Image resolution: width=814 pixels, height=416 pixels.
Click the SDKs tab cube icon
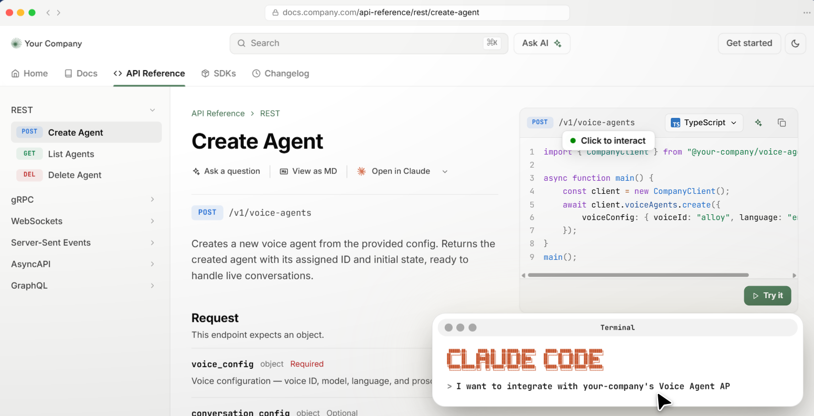click(x=206, y=73)
